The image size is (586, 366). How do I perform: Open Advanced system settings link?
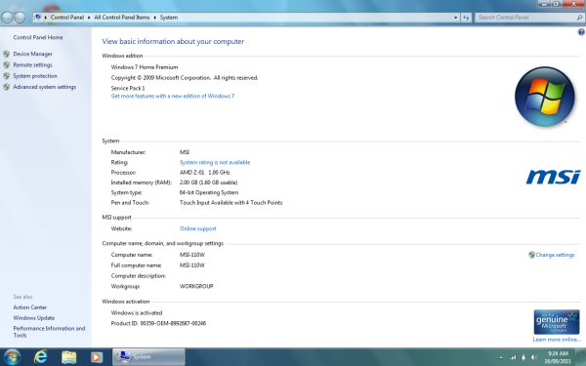(x=45, y=87)
